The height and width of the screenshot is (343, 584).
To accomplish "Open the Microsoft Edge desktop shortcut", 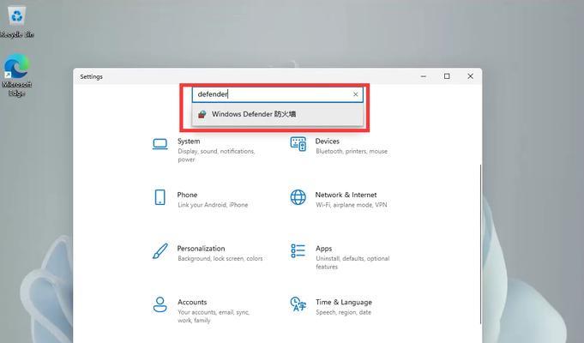I will point(17,75).
